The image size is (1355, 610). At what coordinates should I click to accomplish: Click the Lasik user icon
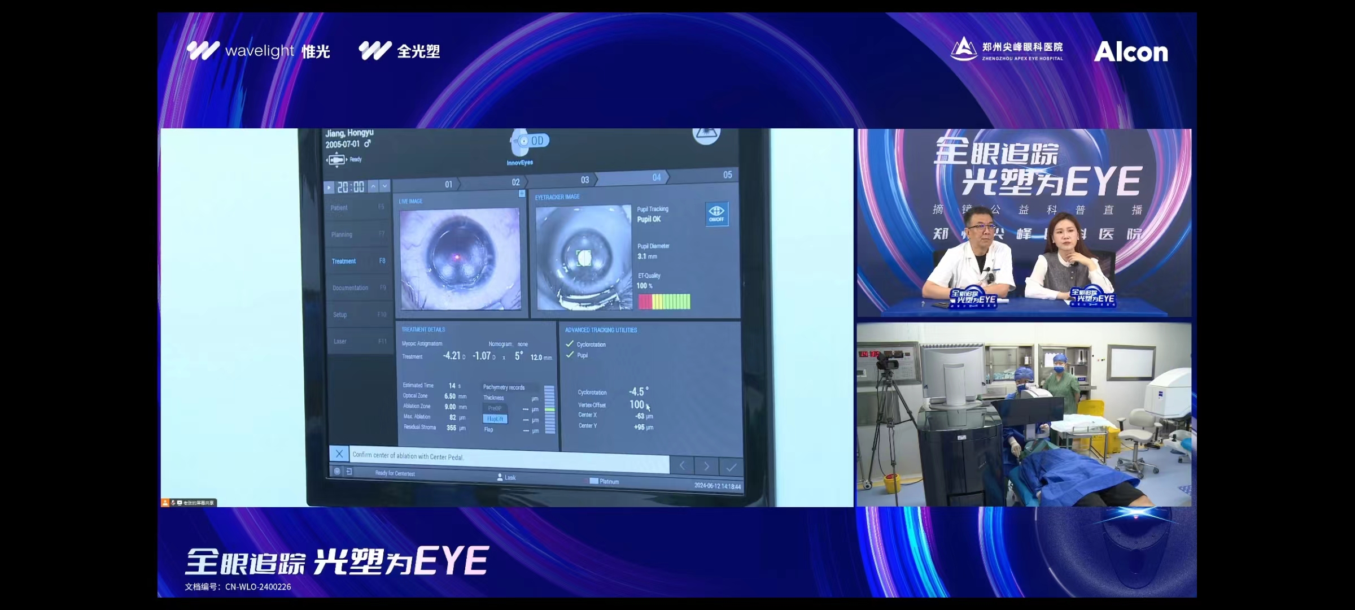point(500,477)
